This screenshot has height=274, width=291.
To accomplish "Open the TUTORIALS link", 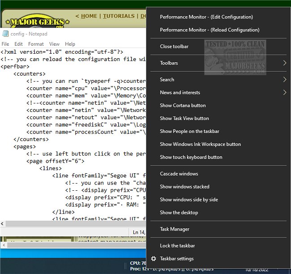I will 119,16.
